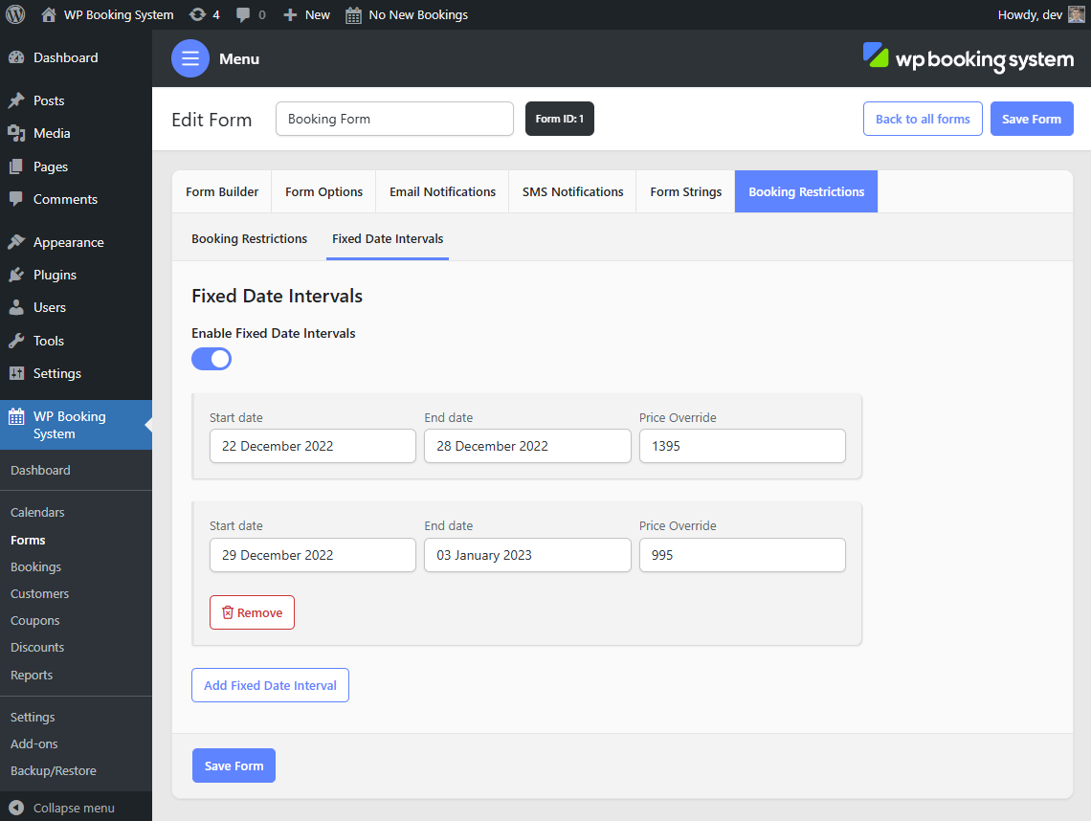1091x821 pixels.
Task: Open Calendars in the plugin submenu
Action: point(37,512)
